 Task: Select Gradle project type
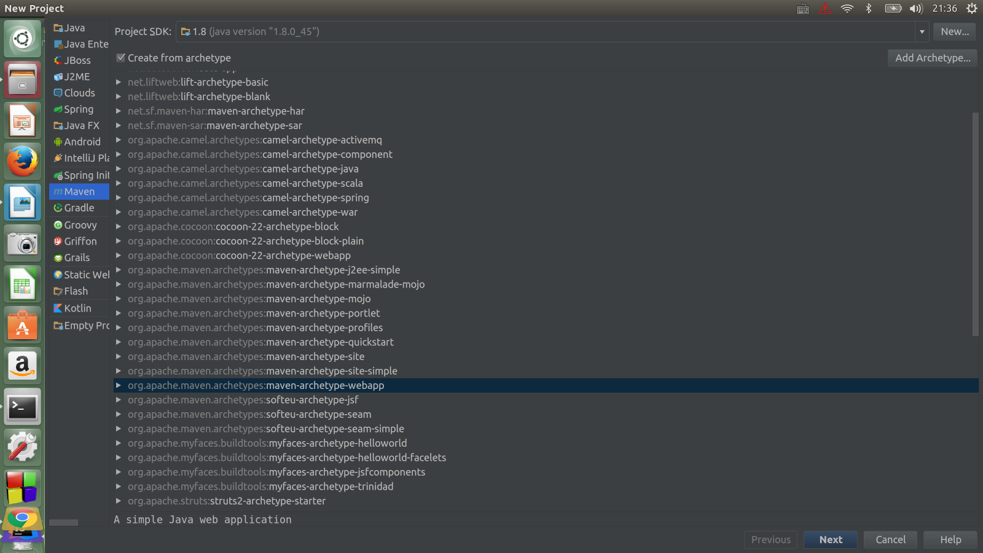(x=79, y=208)
